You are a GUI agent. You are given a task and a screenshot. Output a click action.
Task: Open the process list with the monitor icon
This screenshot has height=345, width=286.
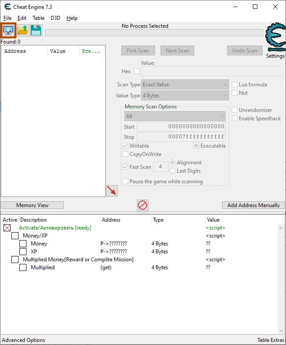pos(8,30)
